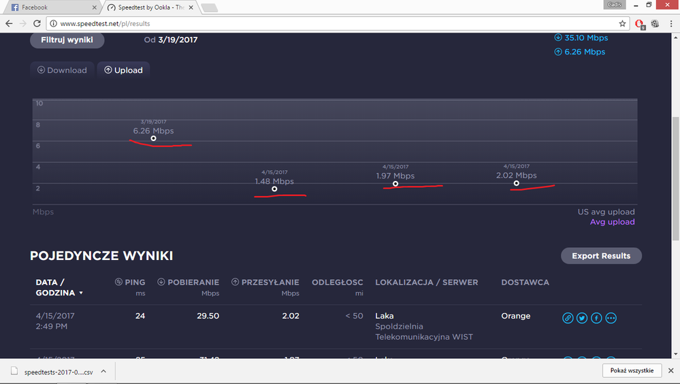Click the red Opera extension icon
The width and height of the screenshot is (680, 384).
(x=640, y=23)
